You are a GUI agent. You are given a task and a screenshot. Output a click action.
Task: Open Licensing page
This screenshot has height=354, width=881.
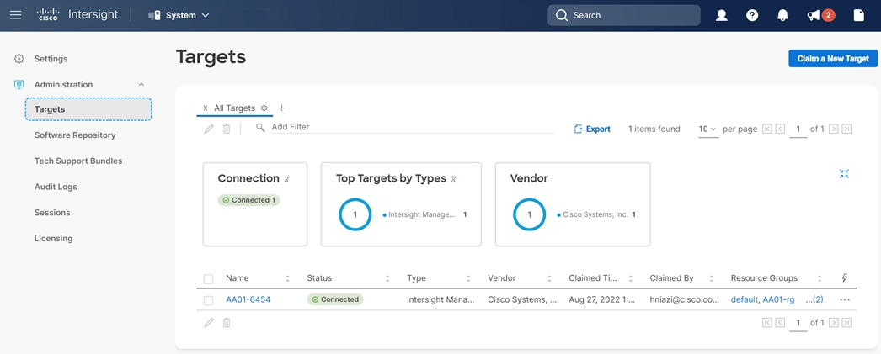click(x=53, y=239)
